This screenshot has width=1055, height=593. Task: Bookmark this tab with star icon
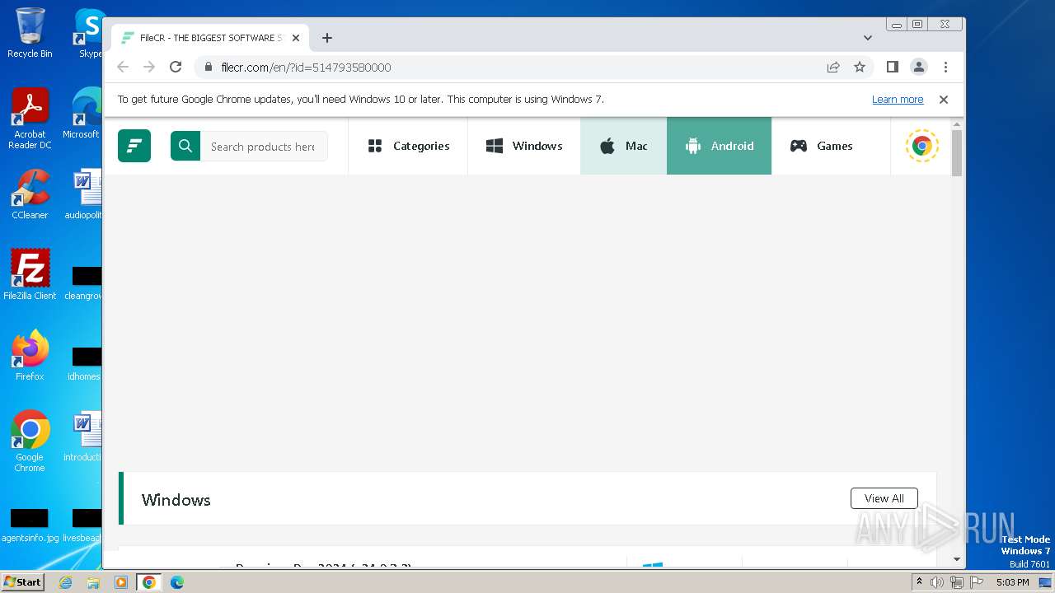tap(860, 67)
